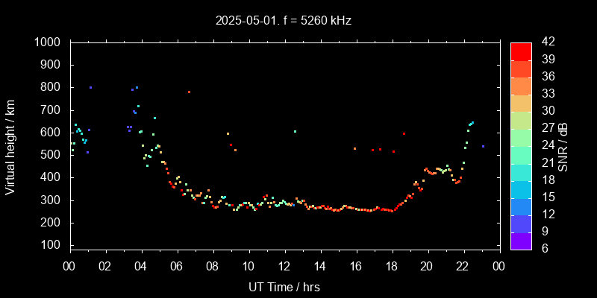Viewport: 597px width, 298px height.
Task: Click the 22 tick label on time axis
Action: [463, 266]
